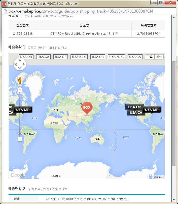Image resolution: width=178 pixels, height=204 pixels.
Task: Switch map to 지도 map view
Action: pos(150,57)
